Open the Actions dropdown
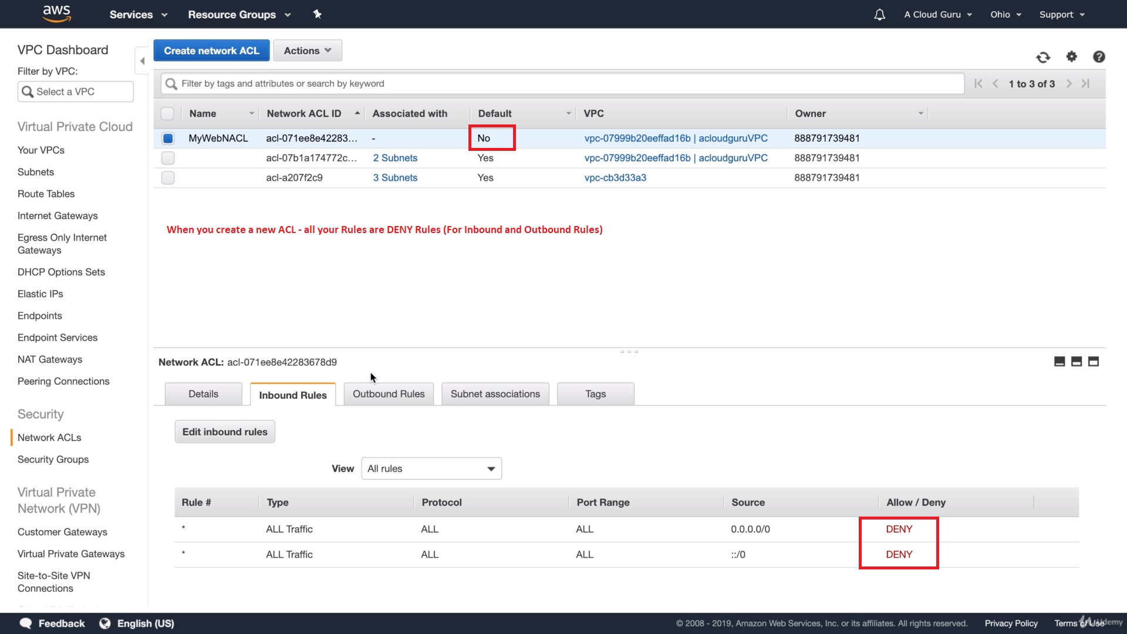The height and width of the screenshot is (634, 1127). click(308, 50)
